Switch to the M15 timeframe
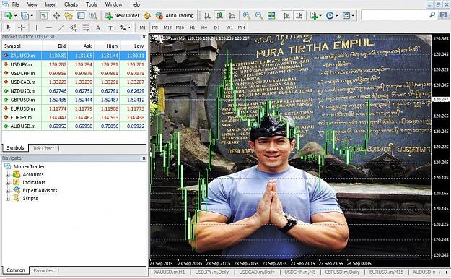The height and width of the screenshot is (279, 451). [167, 27]
